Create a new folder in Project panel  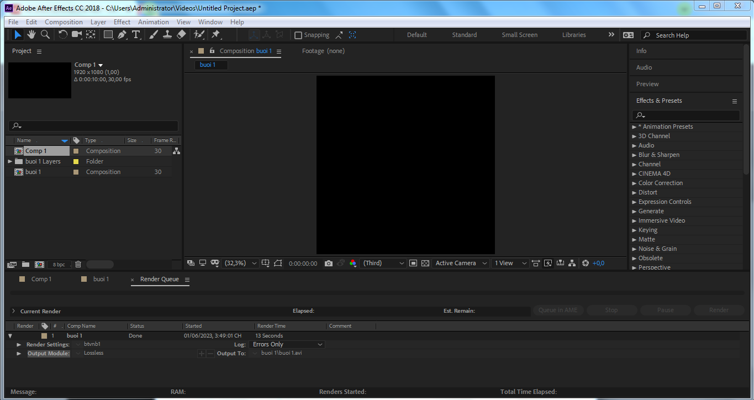point(26,265)
